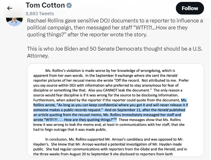Click "Ms. Rollins's violation" opening document line

(63, 71)
